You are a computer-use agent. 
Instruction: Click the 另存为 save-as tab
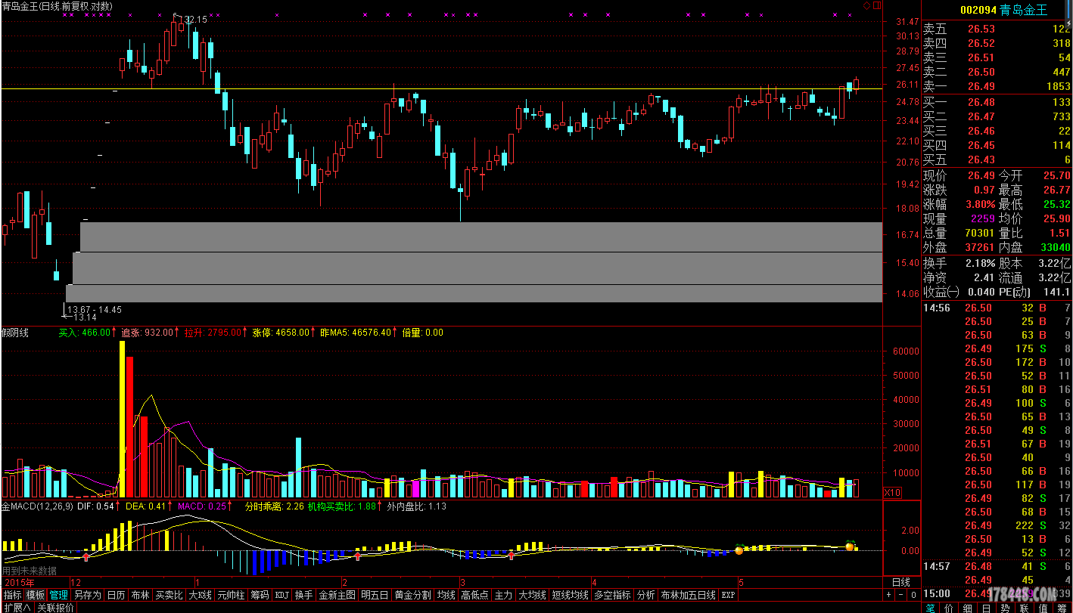click(88, 595)
